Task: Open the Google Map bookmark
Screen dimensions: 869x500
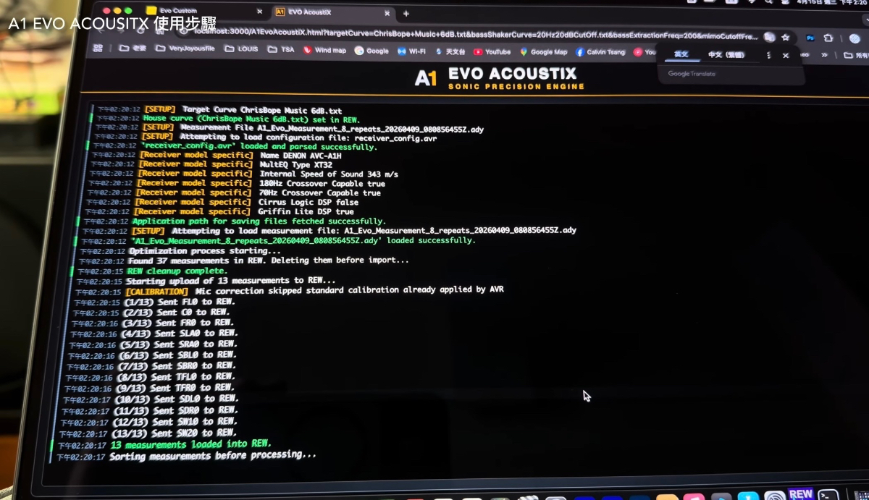Action: [543, 52]
